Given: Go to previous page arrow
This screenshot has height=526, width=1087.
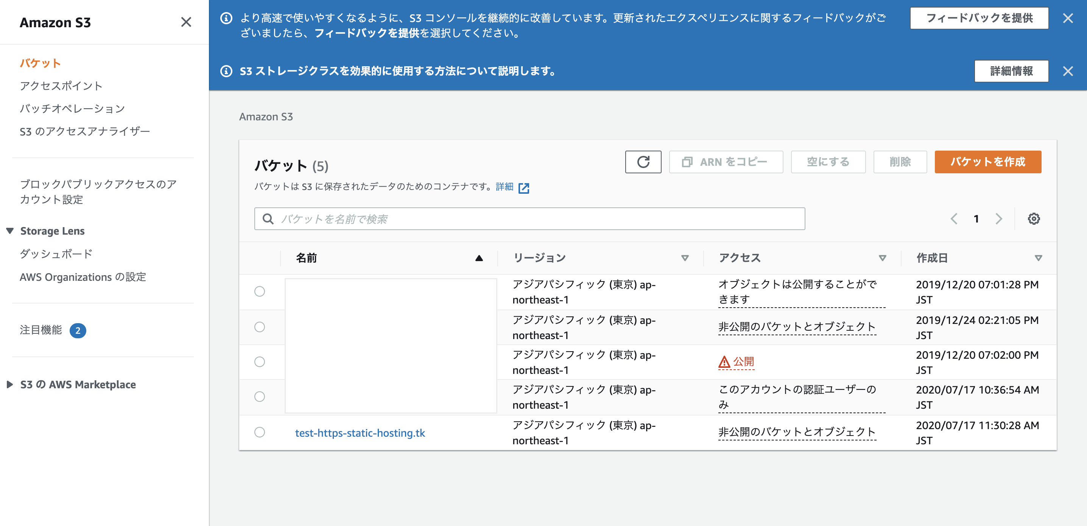Looking at the screenshot, I should click(x=954, y=218).
